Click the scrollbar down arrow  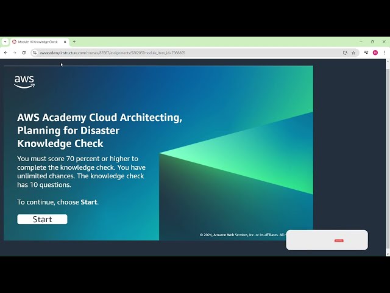tap(388, 254)
